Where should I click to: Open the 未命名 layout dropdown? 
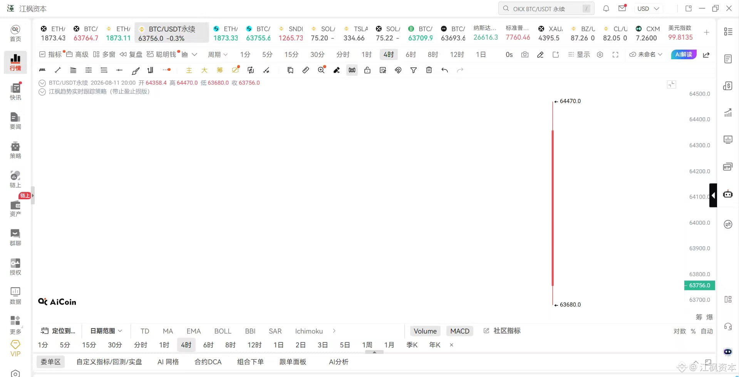pos(646,55)
